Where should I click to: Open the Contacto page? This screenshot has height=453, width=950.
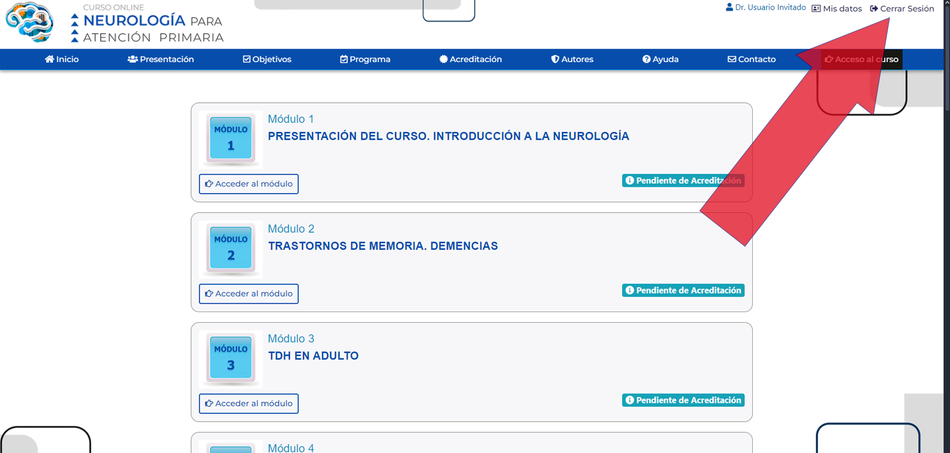pos(751,59)
